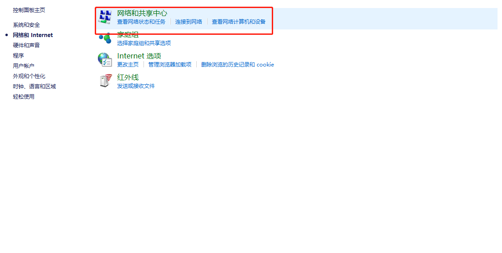Click 更改主页 link
The height and width of the screenshot is (253, 502).
[x=128, y=65]
